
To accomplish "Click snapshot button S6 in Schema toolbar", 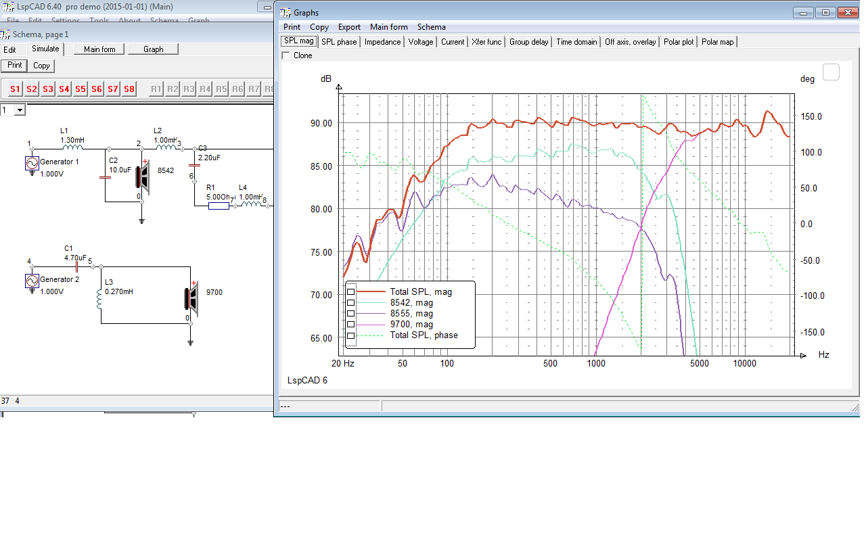I will [96, 89].
